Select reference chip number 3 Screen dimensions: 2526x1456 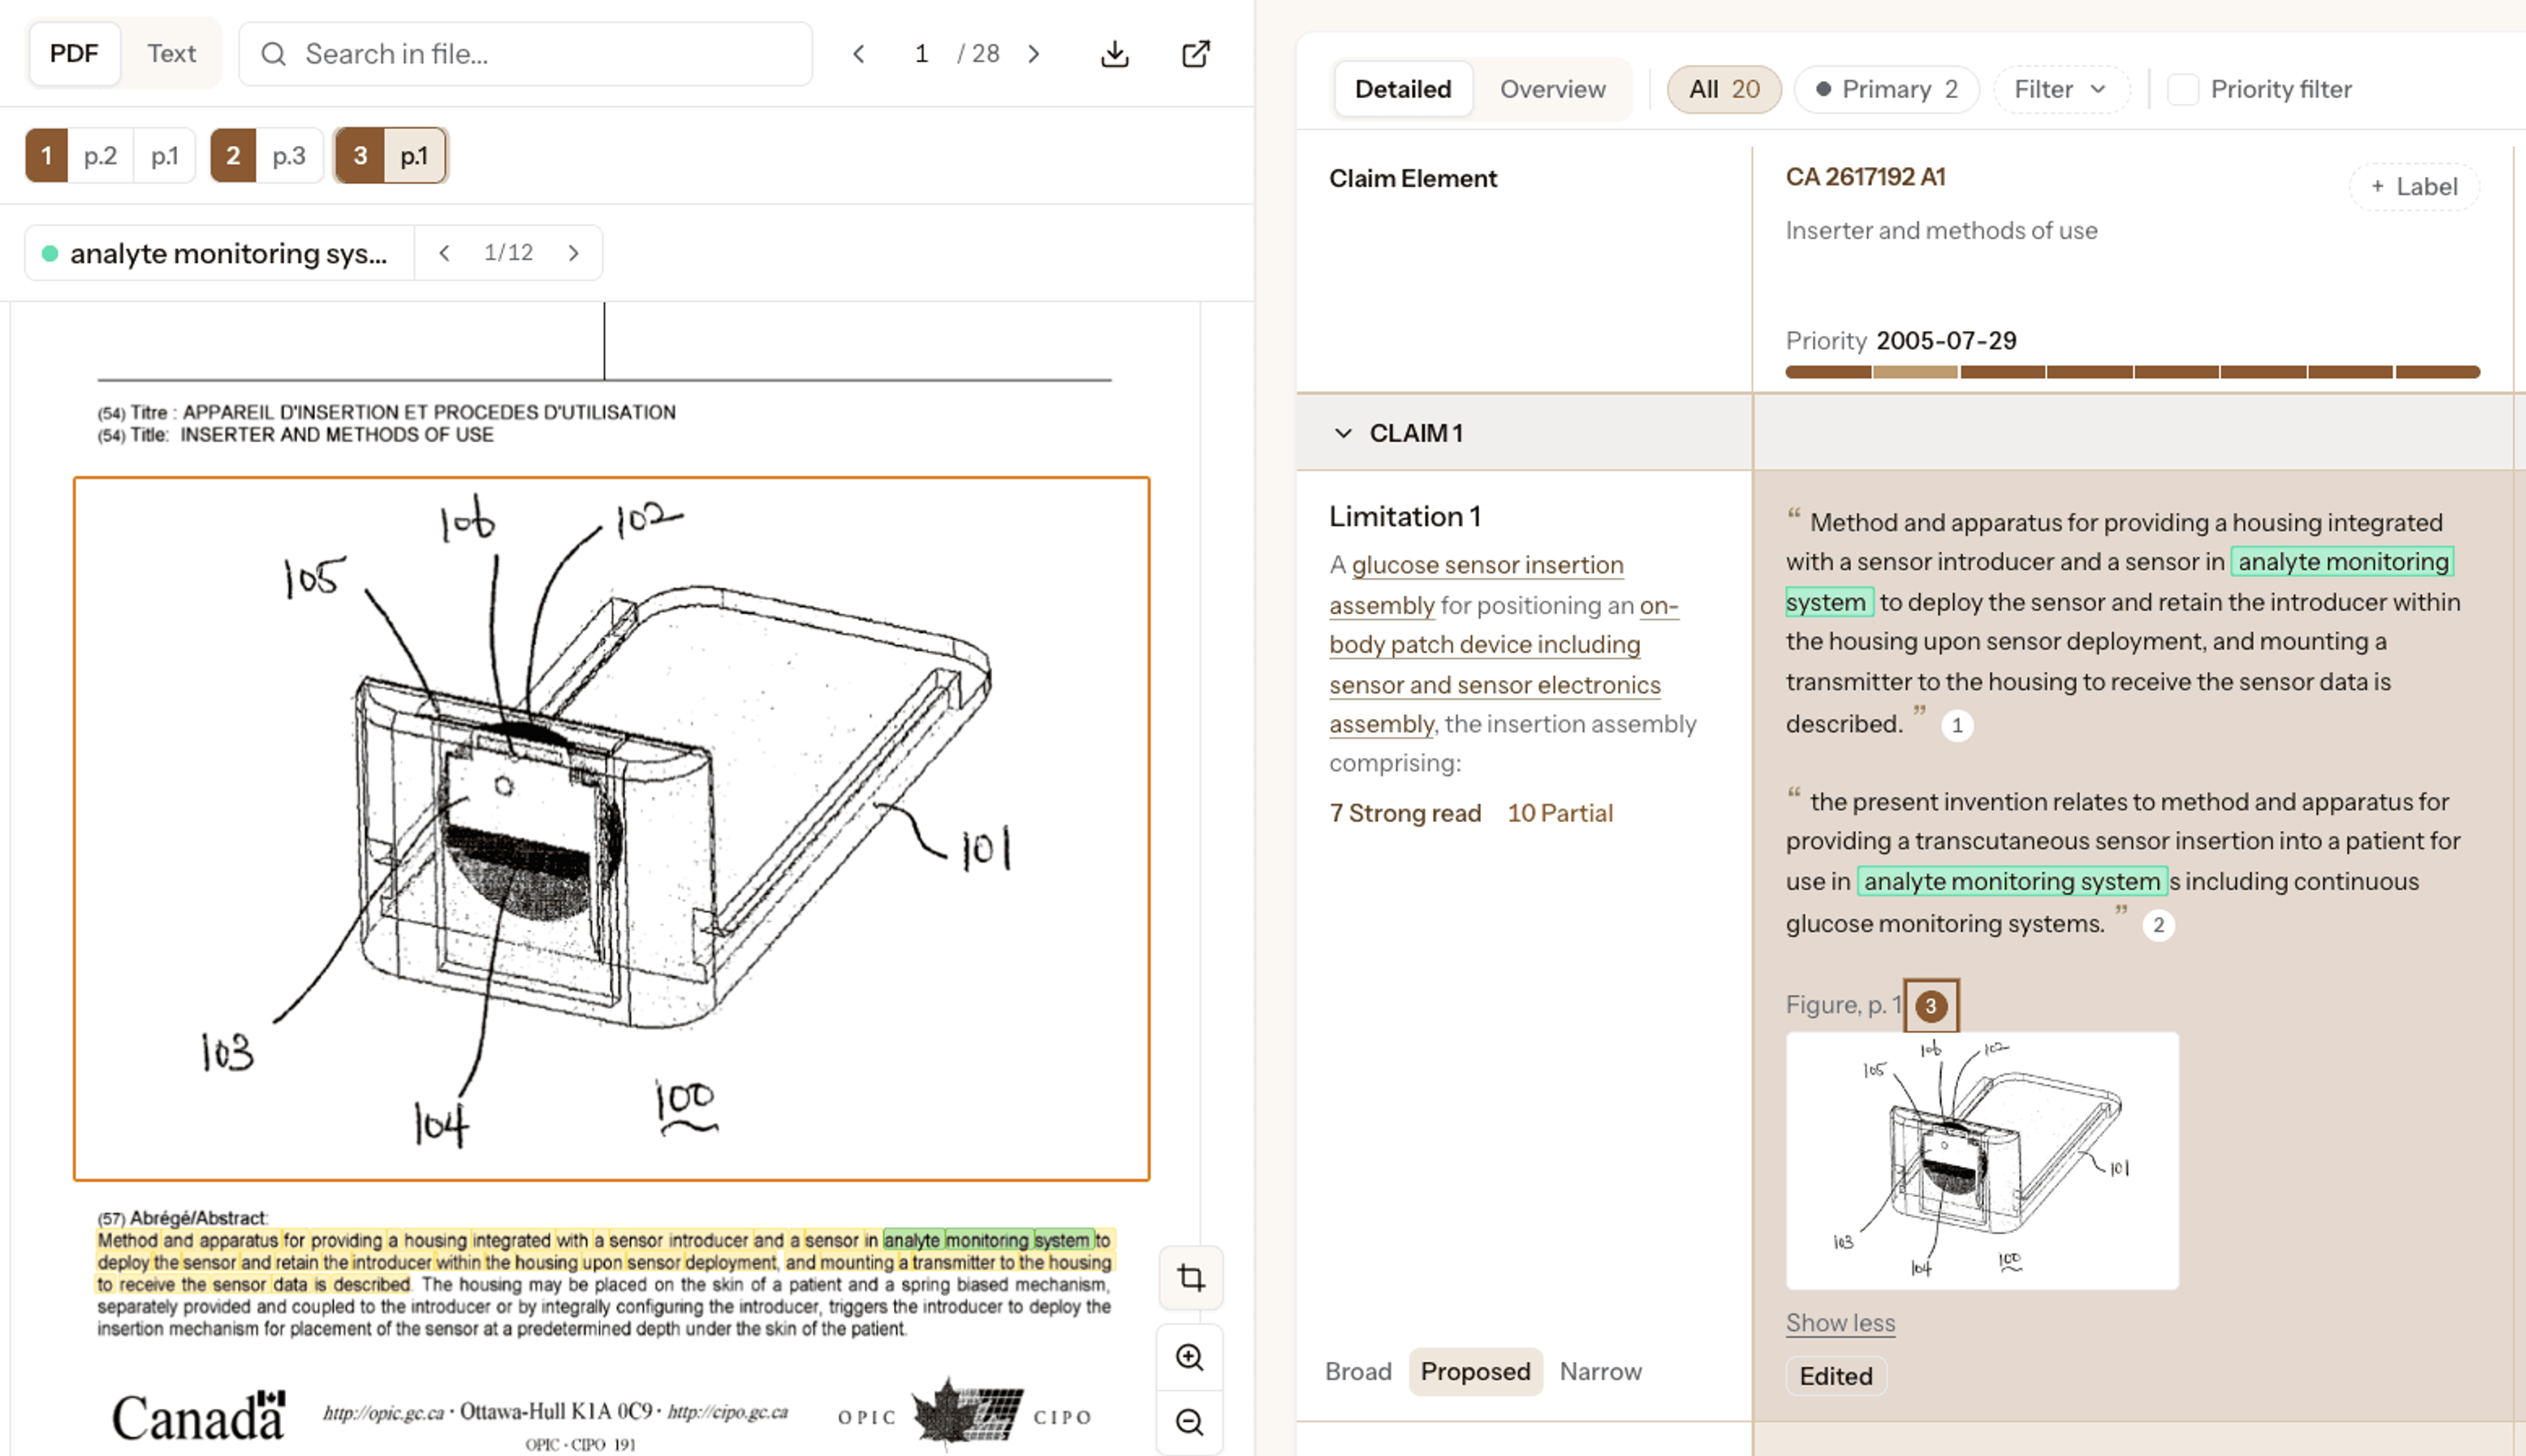pyautogui.click(x=360, y=156)
